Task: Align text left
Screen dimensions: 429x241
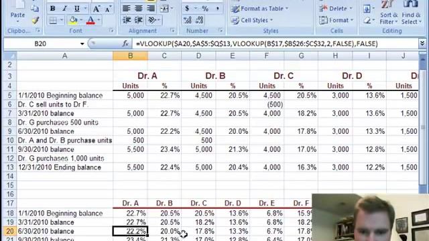Action: [127, 9]
